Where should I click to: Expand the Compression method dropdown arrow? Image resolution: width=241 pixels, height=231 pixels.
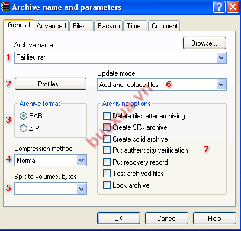[x=82, y=161]
